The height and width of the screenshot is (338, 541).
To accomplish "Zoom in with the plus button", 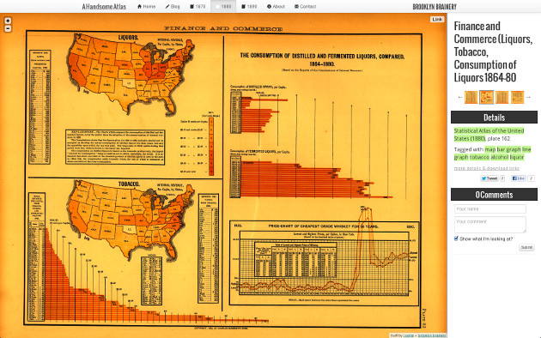I will click(x=8, y=21).
